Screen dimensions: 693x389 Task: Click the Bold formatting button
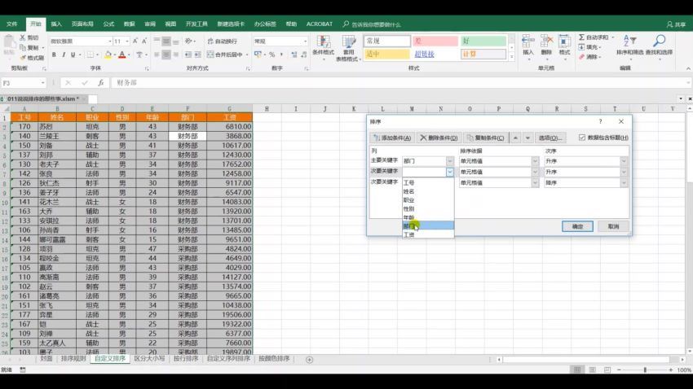[54, 55]
